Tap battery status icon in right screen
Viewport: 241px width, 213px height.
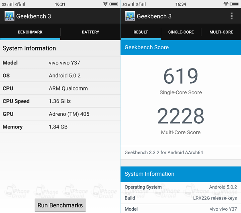click(234, 4)
